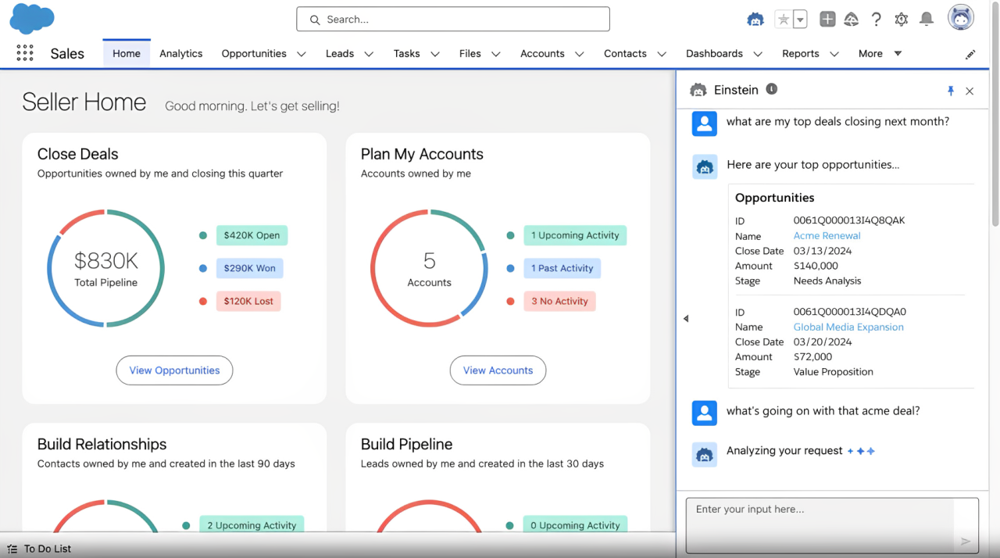Click the 1 Upcoming Activity badge
Screen dimensions: 1000x558
click(575, 235)
